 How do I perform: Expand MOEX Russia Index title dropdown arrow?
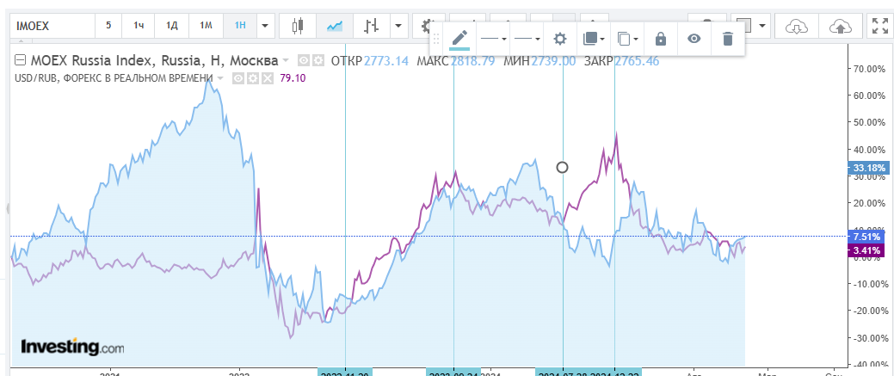pyautogui.click(x=287, y=60)
